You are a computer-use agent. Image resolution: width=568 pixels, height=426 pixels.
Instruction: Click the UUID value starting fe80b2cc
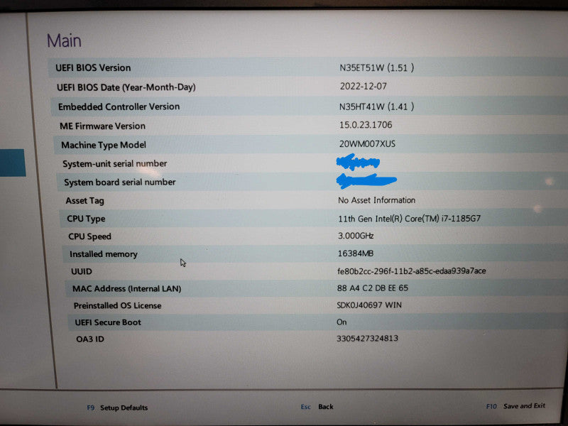tap(412, 271)
